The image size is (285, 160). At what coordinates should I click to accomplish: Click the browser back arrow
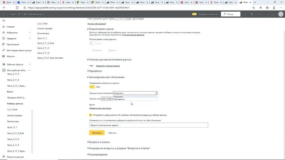4,8
